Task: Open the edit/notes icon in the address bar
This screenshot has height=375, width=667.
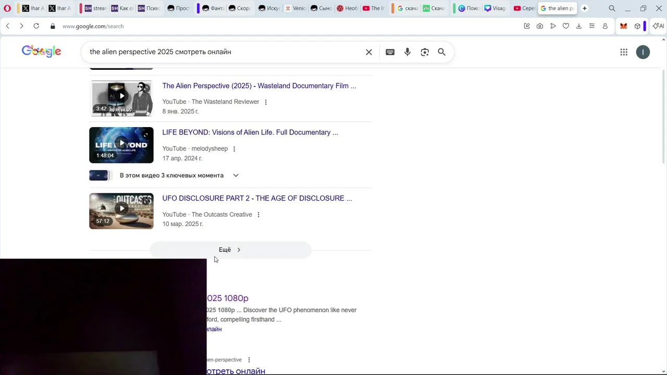Action: [527, 26]
